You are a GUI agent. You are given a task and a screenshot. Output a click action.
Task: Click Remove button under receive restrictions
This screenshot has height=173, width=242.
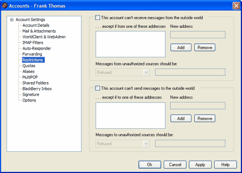coord(205,48)
